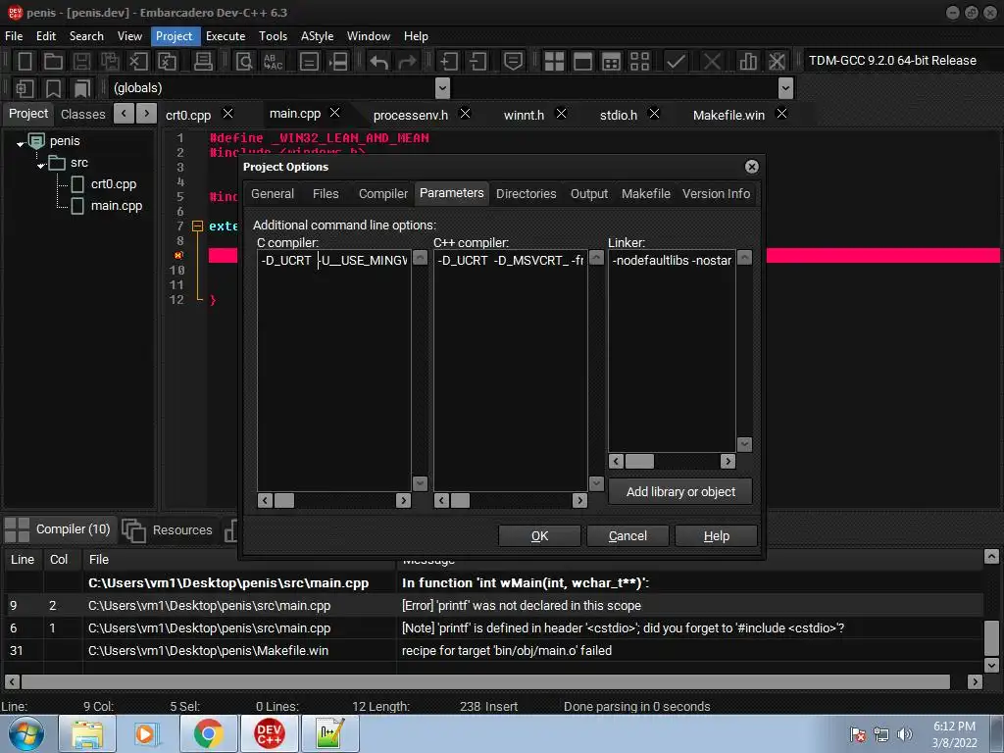This screenshot has width=1004, height=753.
Task: Open the Execute menu
Action: click(x=226, y=36)
